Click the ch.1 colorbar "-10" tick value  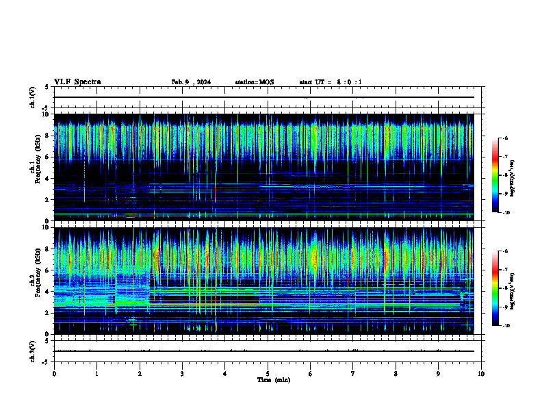click(506, 213)
